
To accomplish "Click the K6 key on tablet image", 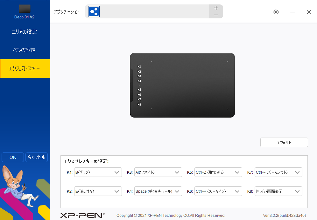I will 139,94.
